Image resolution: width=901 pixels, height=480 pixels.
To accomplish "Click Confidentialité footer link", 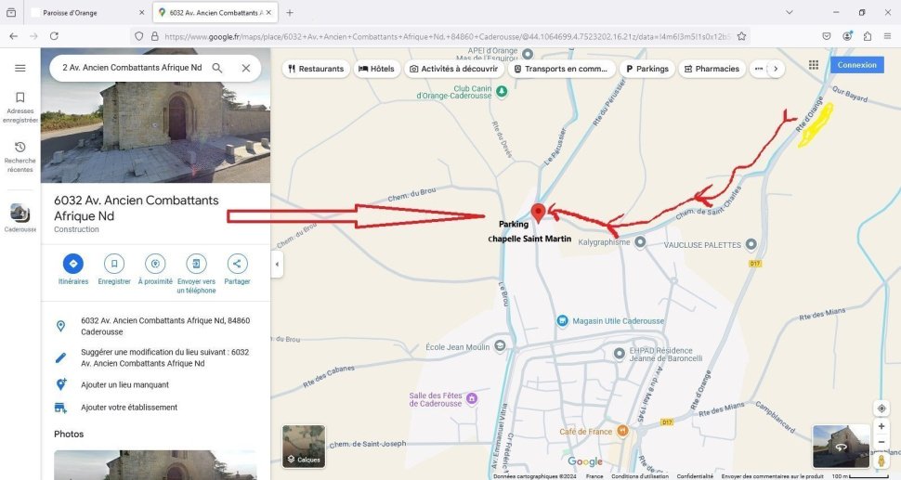I will click(695, 476).
